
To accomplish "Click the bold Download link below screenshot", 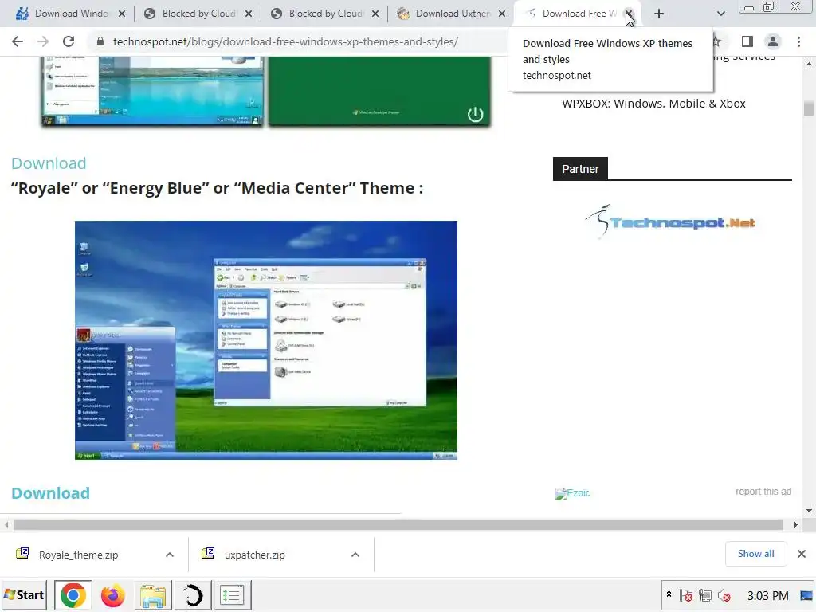I will (x=50, y=493).
